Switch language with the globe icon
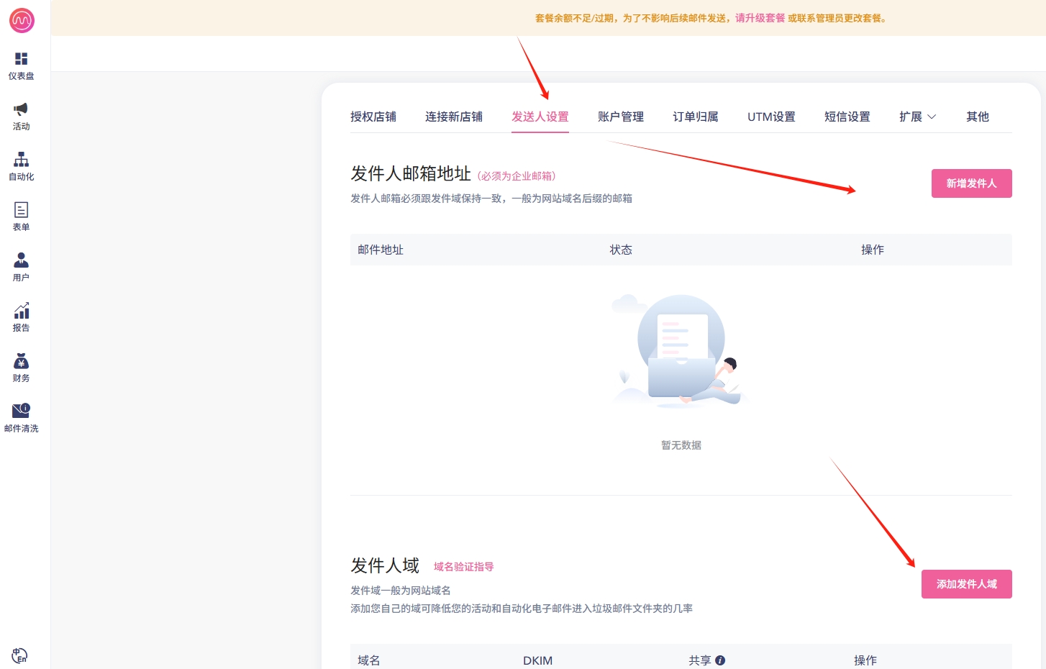The image size is (1046, 669). (x=19, y=655)
